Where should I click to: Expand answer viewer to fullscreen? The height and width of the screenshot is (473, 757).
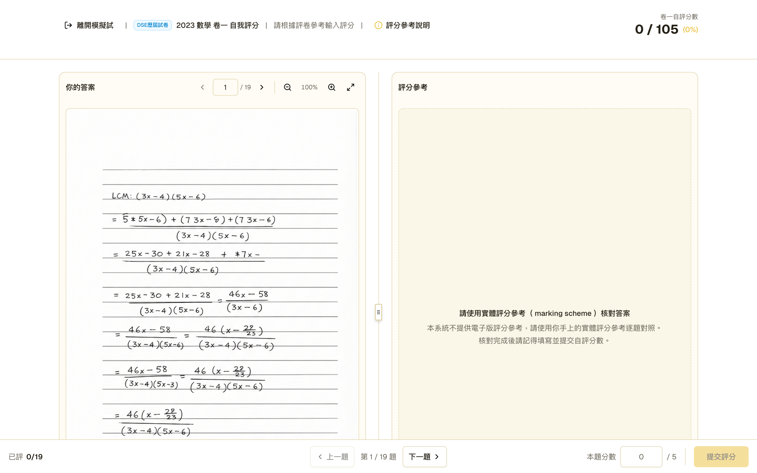[x=351, y=87]
